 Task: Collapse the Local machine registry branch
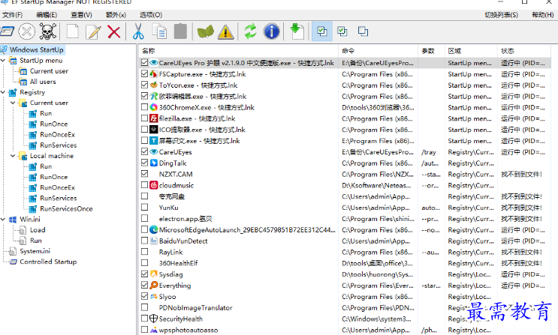coord(14,156)
